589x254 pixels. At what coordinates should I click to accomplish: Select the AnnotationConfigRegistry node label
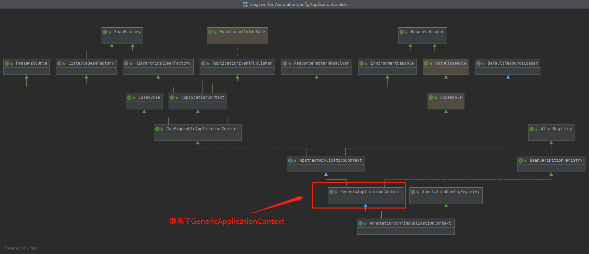(451, 192)
